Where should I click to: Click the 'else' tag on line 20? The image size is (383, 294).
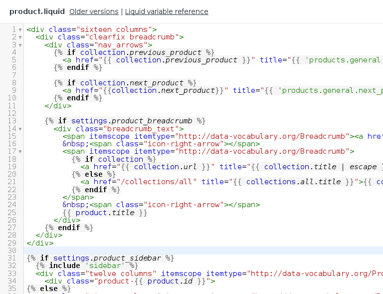94,174
